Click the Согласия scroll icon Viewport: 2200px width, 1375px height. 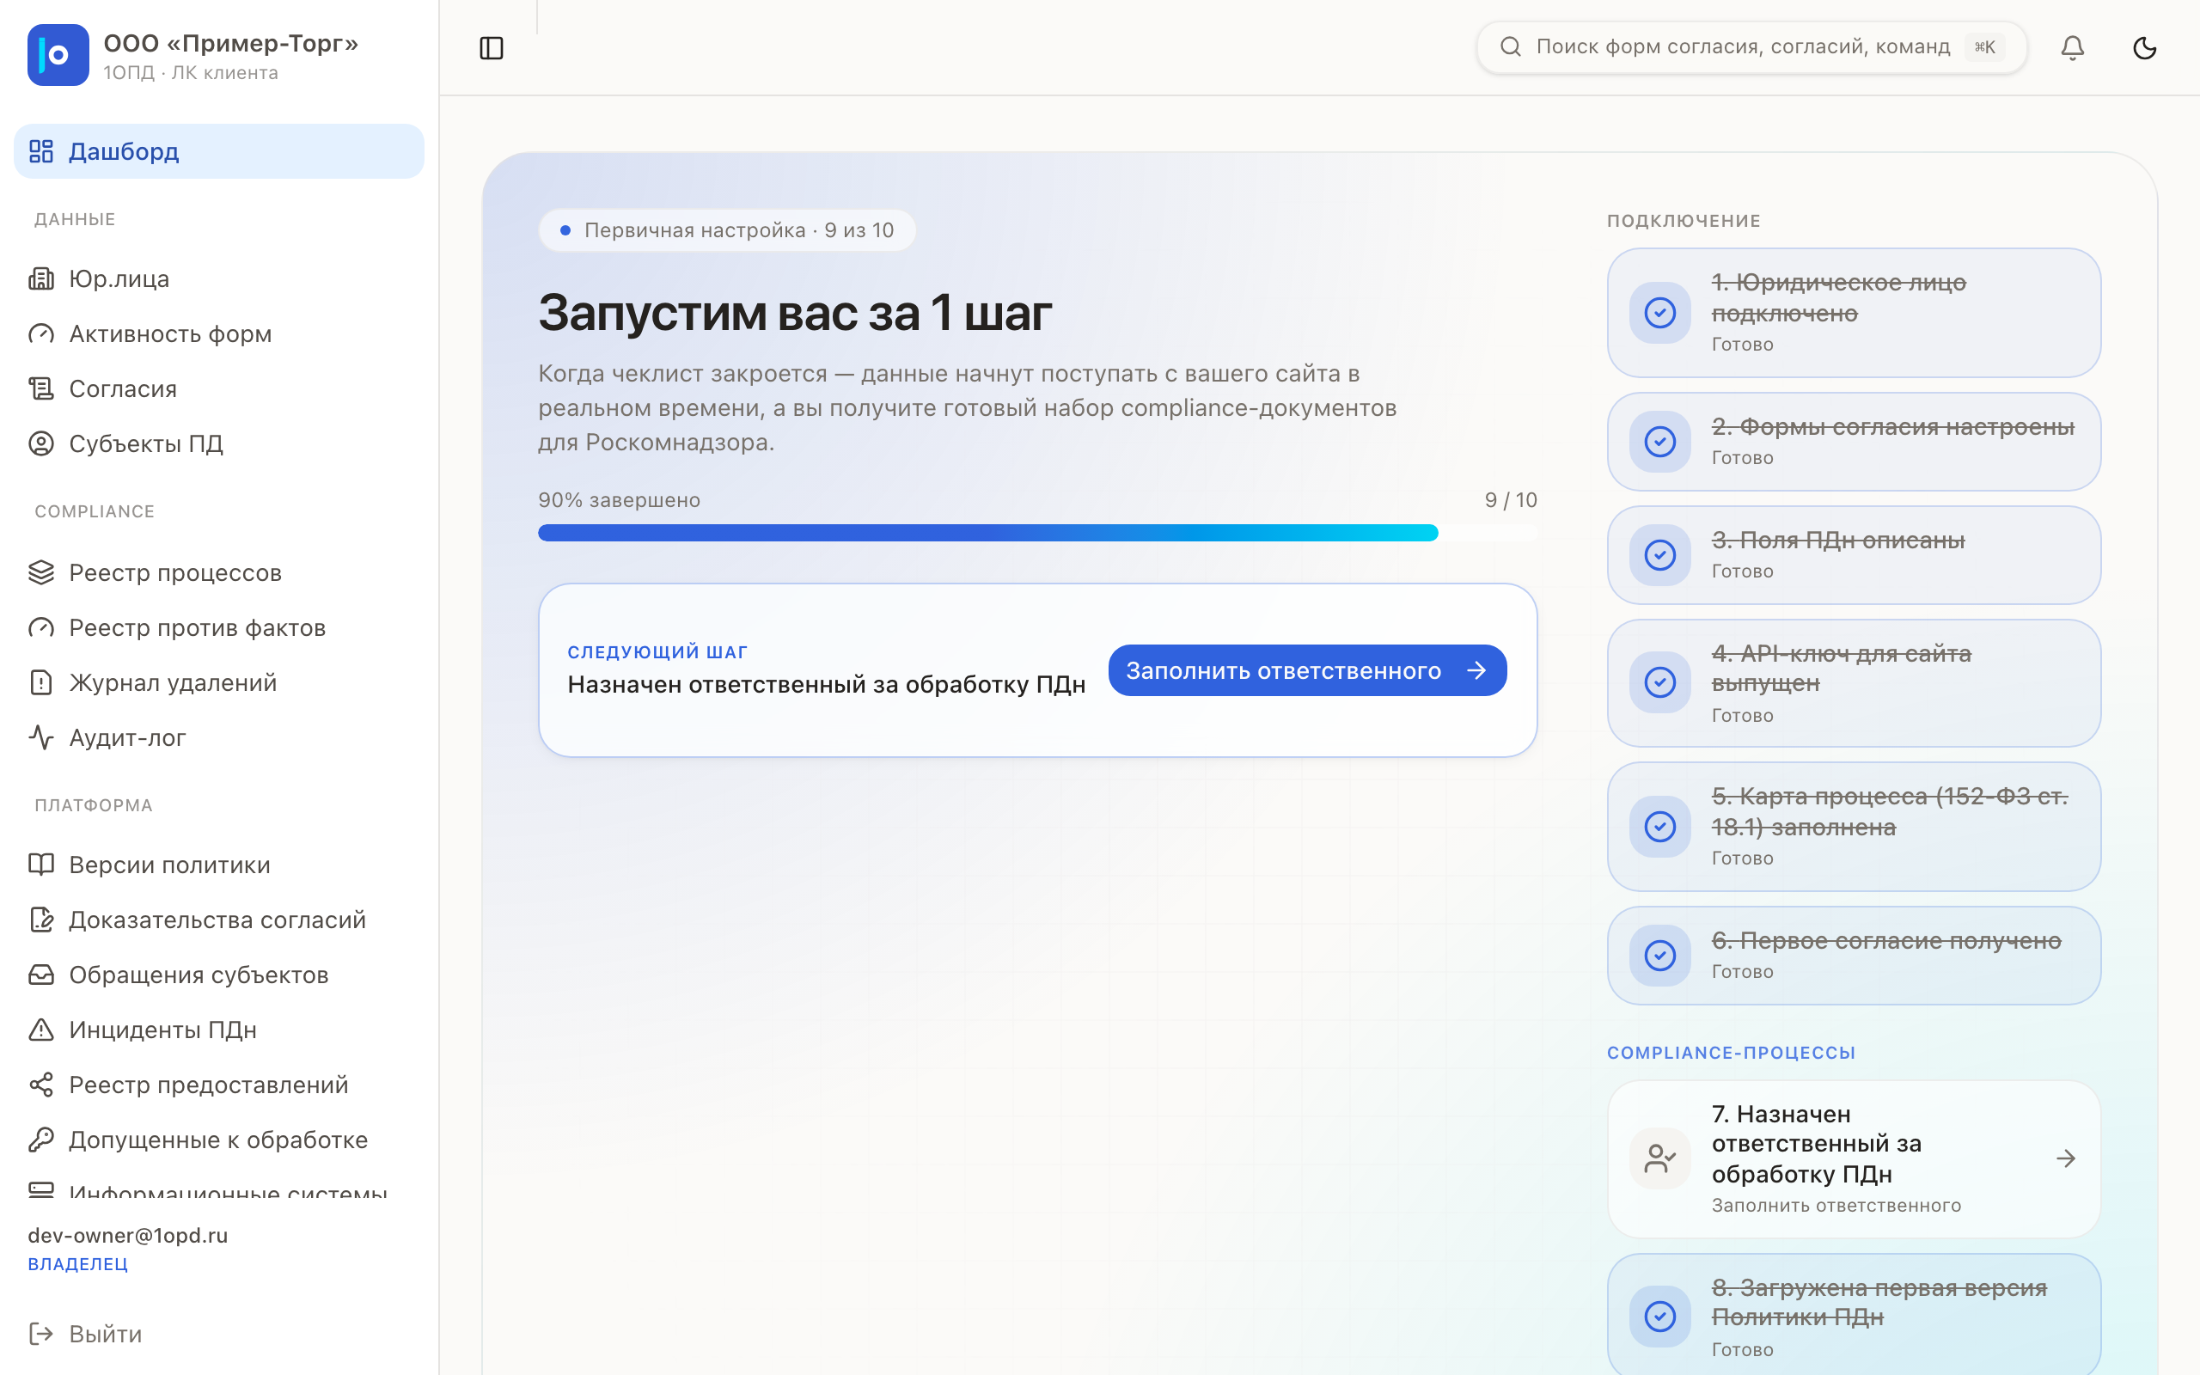41,388
